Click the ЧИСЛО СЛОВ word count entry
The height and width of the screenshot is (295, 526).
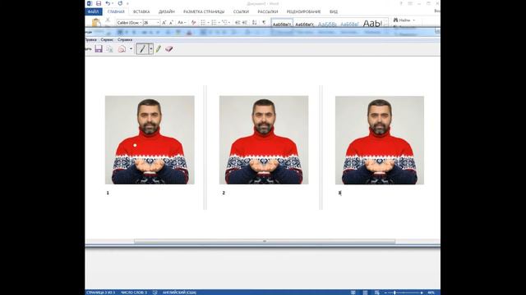point(134,293)
